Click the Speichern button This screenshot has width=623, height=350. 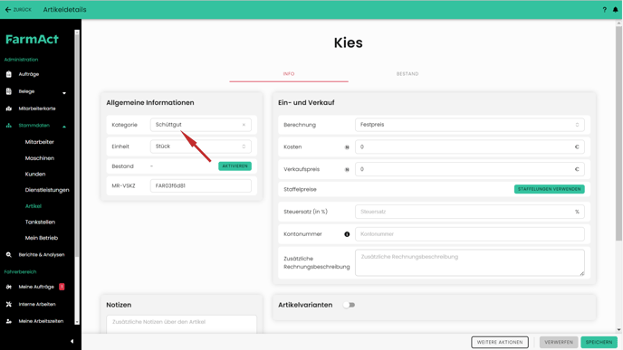[599, 342]
